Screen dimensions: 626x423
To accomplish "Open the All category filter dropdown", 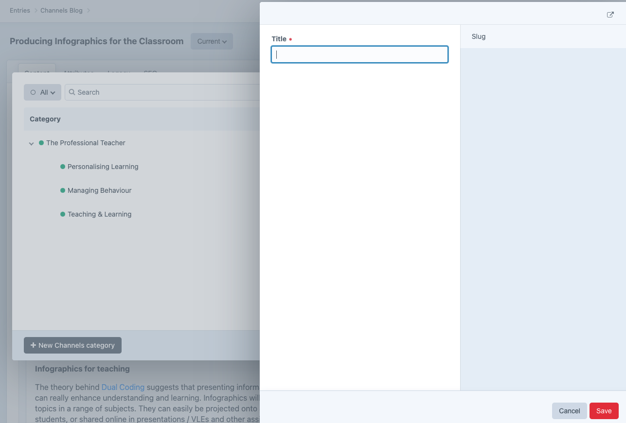I will point(42,92).
